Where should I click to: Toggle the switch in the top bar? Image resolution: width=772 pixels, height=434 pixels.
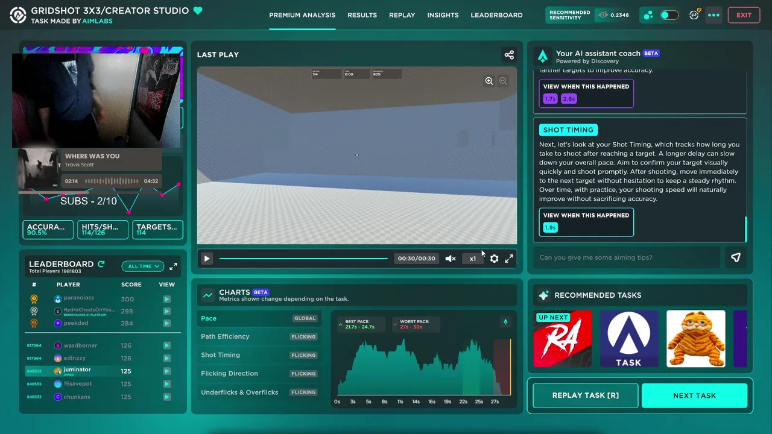tap(669, 15)
